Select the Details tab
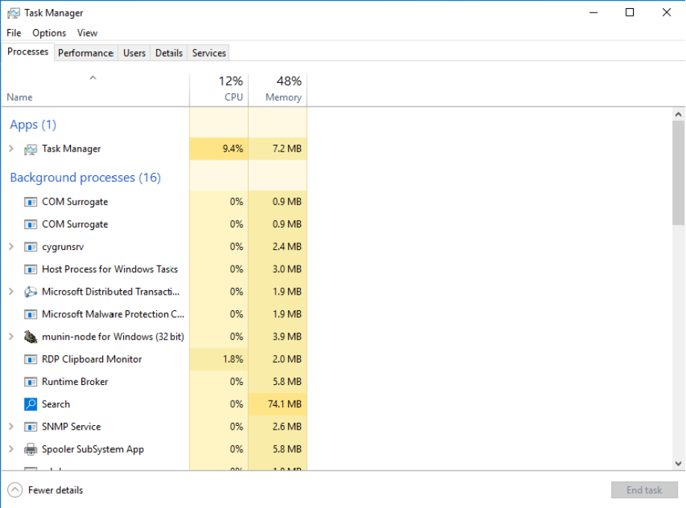This screenshot has width=686, height=508. pyautogui.click(x=168, y=52)
